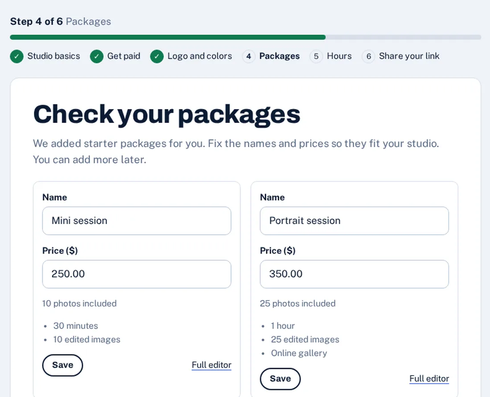Click the checkmark icon beside Logo and colors
The width and height of the screenshot is (490, 397).
coord(156,57)
